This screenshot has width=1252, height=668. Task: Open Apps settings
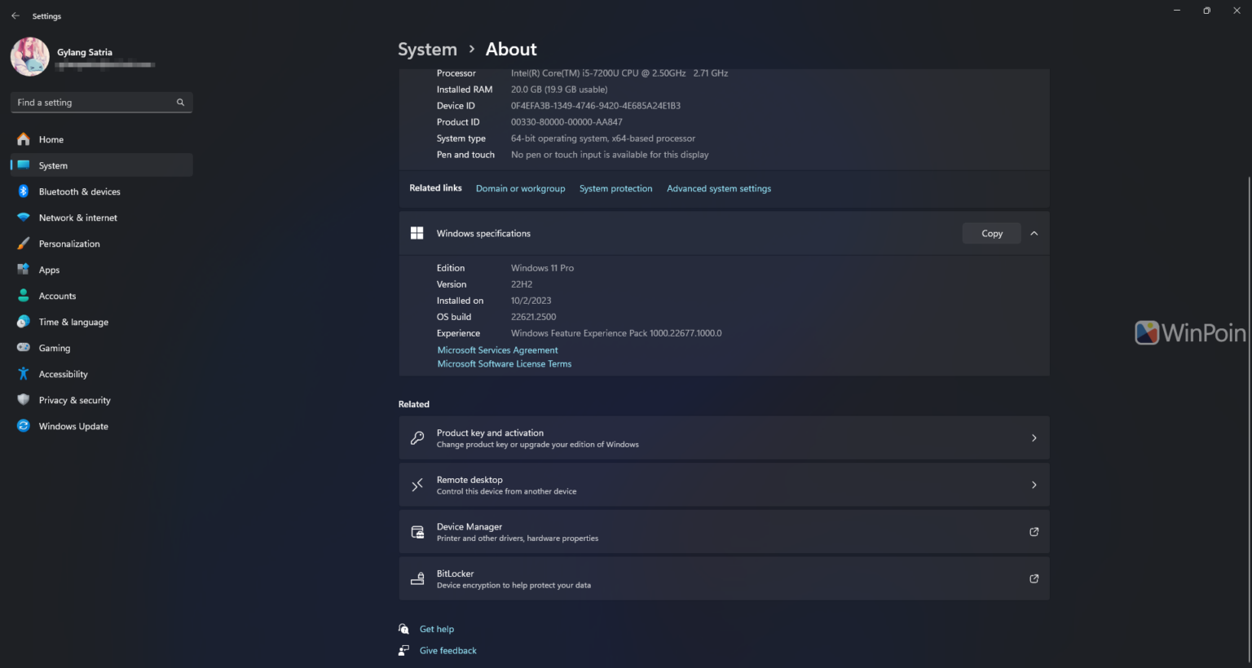(x=49, y=270)
